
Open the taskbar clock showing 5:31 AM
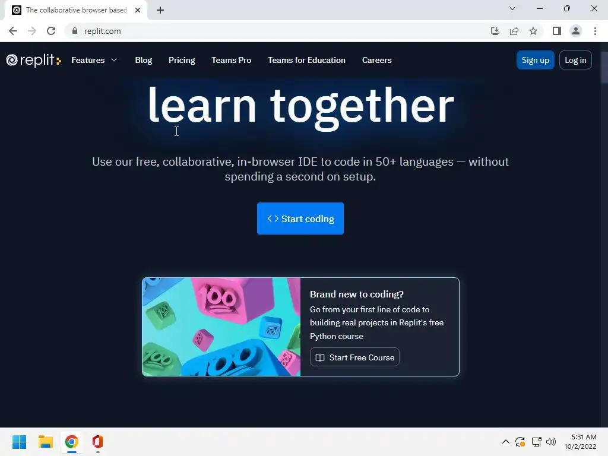pyautogui.click(x=581, y=442)
